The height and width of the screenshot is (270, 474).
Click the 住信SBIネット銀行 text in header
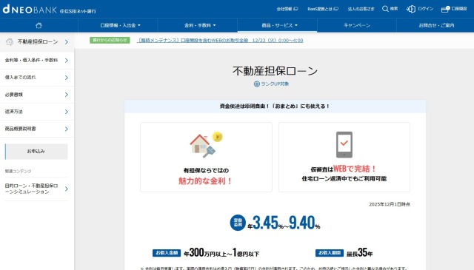coord(78,11)
